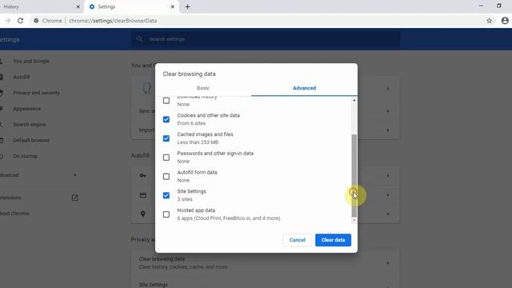Click the Search settings field

tap(265, 39)
